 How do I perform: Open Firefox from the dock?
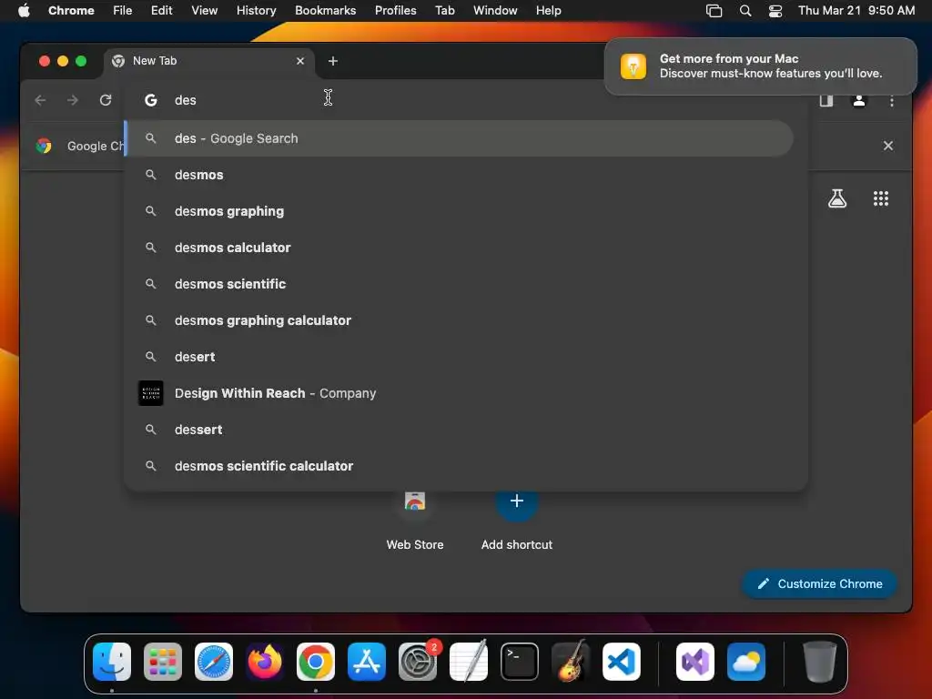tap(265, 662)
